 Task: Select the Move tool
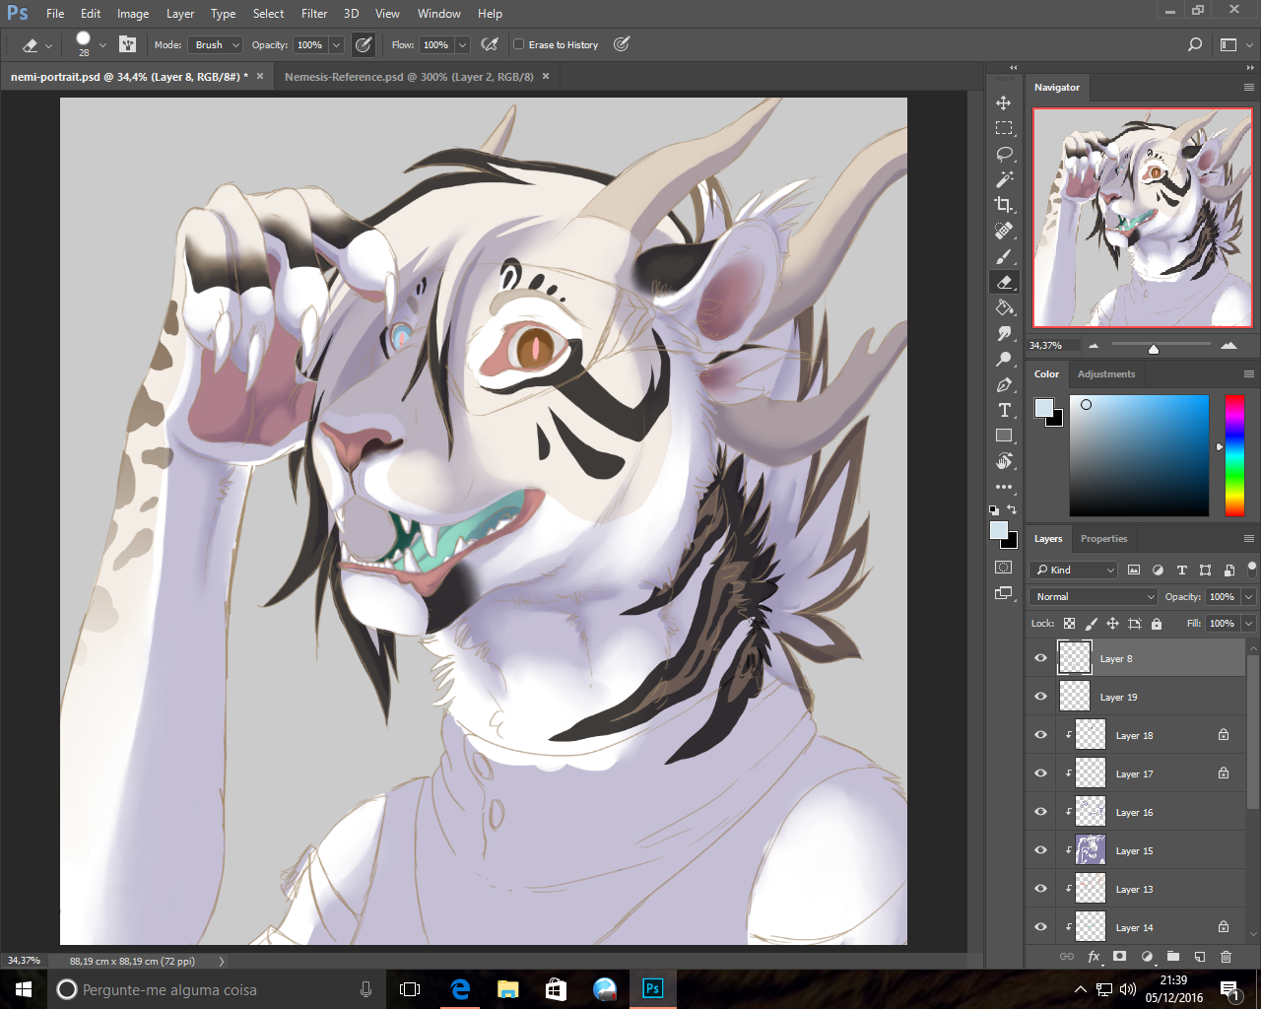[1003, 103]
